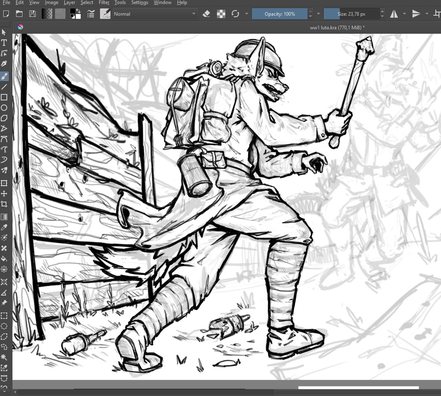Select the Calligraphy tool
441x396 pixels.
click(x=4, y=64)
